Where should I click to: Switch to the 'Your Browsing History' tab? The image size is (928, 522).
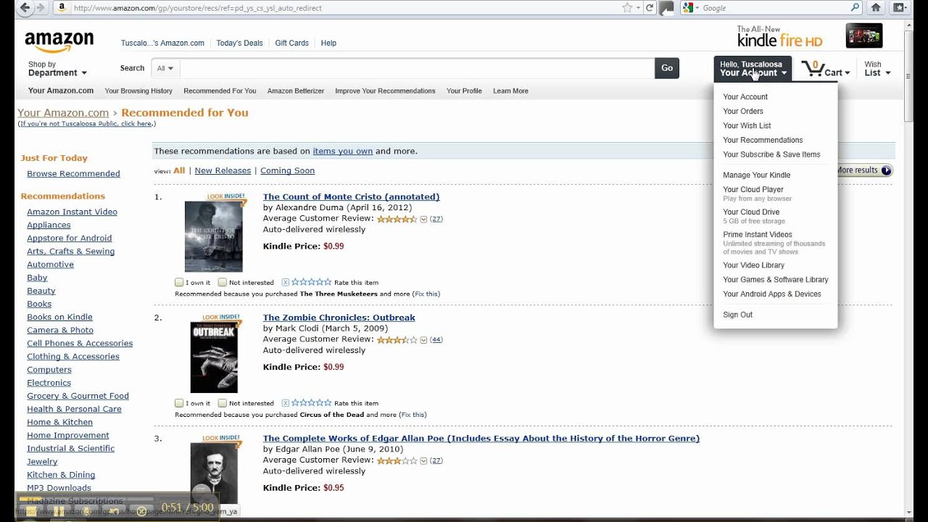point(138,91)
